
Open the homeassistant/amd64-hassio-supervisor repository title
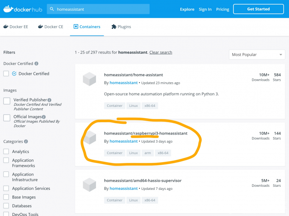[143, 181]
